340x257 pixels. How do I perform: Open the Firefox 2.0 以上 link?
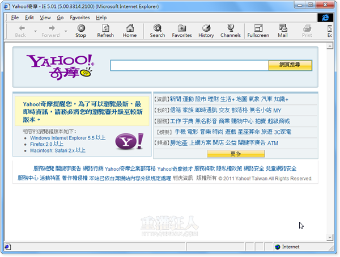[x=46, y=144]
